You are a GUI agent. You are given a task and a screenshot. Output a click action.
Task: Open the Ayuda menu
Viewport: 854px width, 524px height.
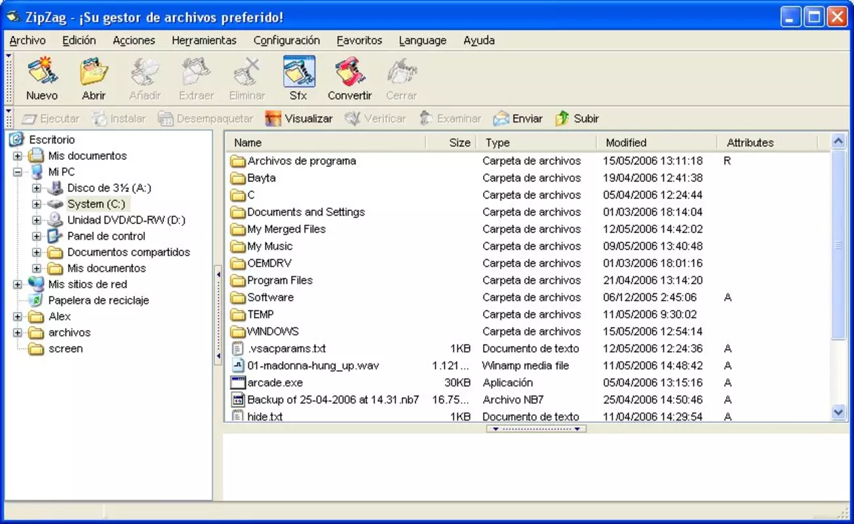(479, 41)
